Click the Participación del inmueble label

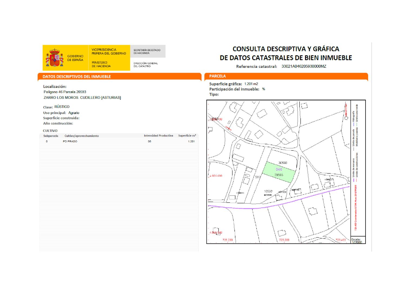(x=234, y=89)
